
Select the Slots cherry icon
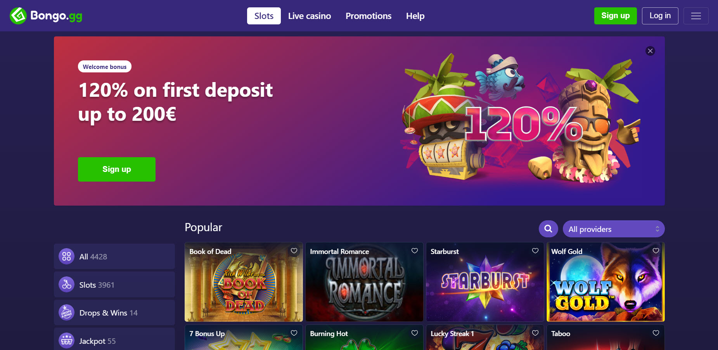[66, 285]
